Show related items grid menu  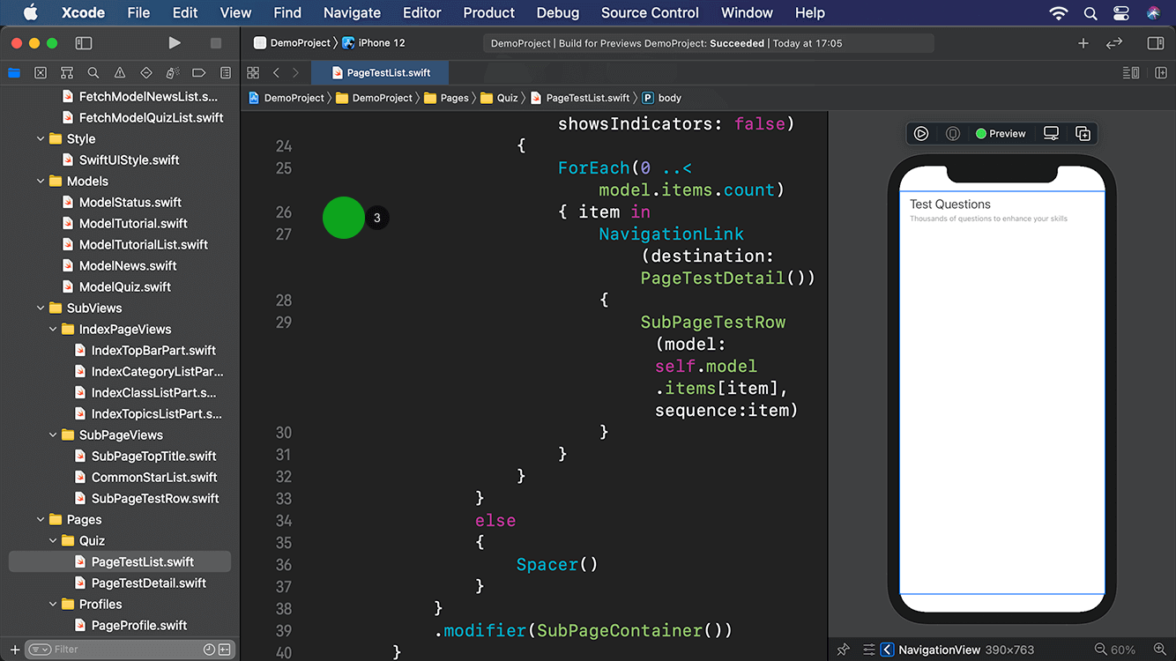coord(253,72)
